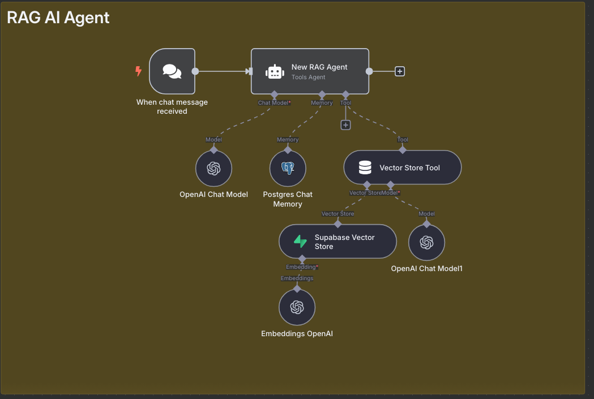Click the Embedding diamond on Supabase Vector Store

coord(302,259)
